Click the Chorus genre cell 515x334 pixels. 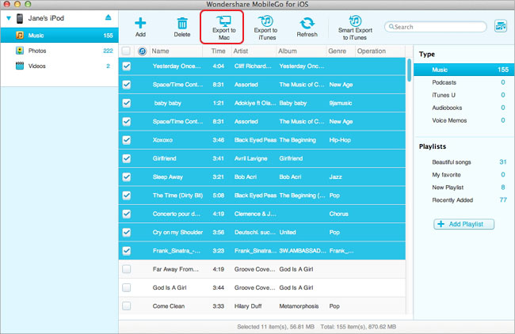[338, 214]
